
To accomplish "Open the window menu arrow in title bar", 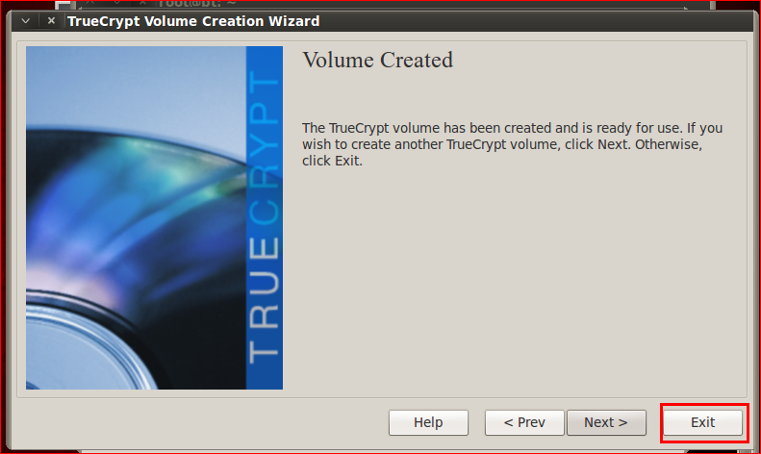I will click(x=26, y=21).
